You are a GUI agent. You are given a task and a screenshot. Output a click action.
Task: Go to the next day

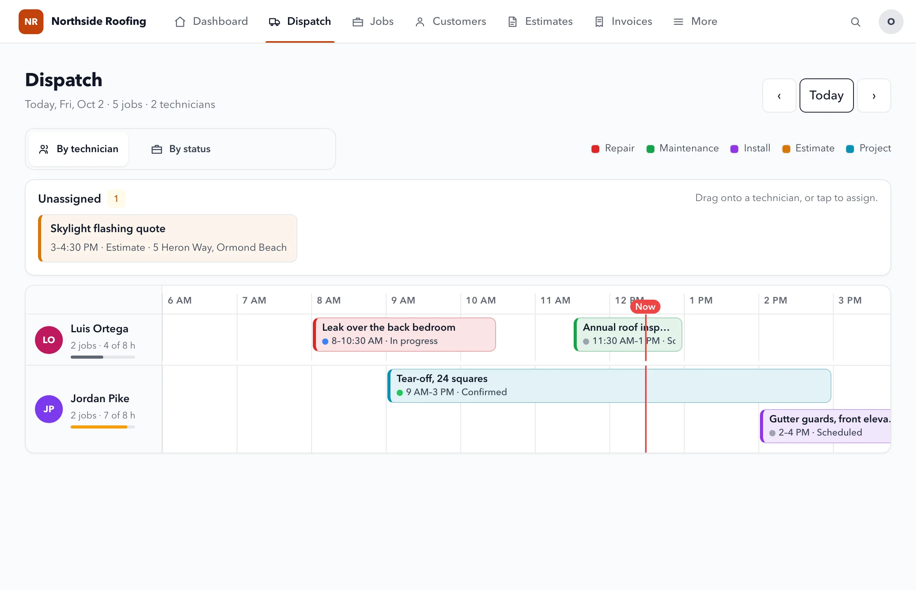[874, 95]
